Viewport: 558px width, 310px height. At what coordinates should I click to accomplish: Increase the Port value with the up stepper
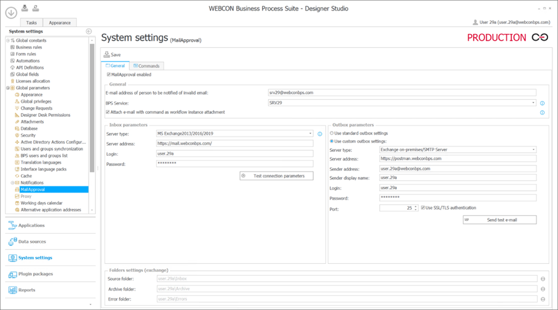(x=416, y=207)
